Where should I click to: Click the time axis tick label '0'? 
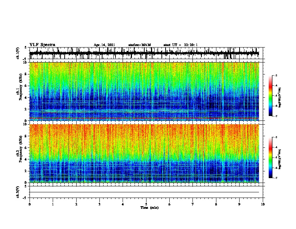pyautogui.click(x=30, y=204)
